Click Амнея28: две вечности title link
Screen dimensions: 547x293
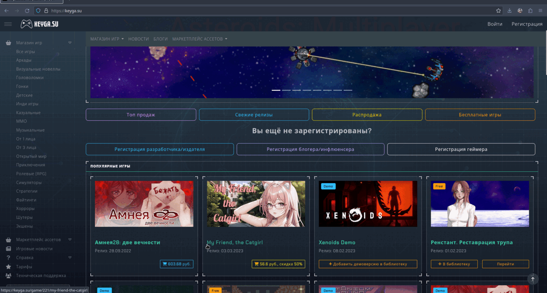pos(127,242)
